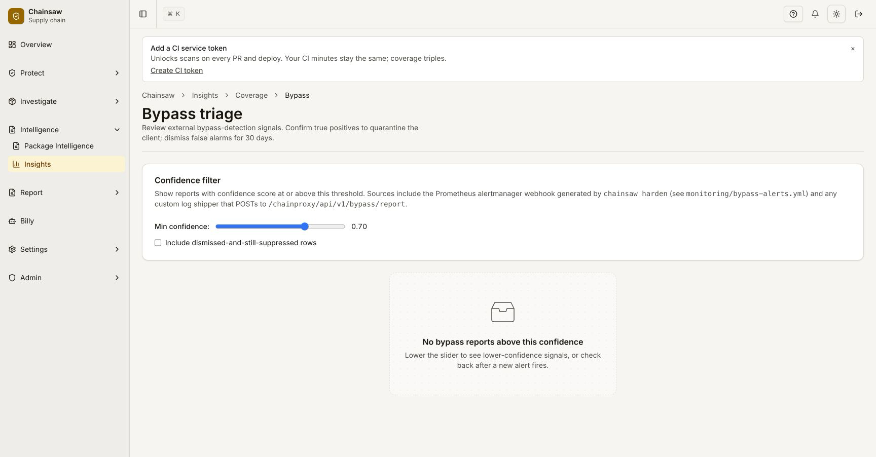
Task: Follow the Create CI token link
Action: (x=176, y=70)
